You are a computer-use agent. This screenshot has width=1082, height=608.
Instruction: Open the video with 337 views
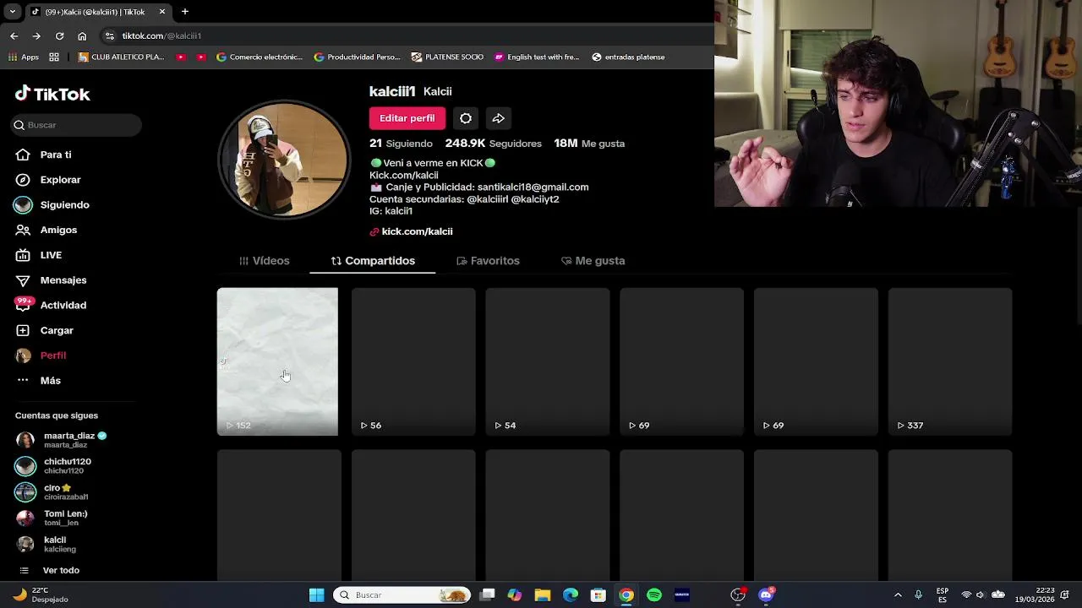point(950,361)
